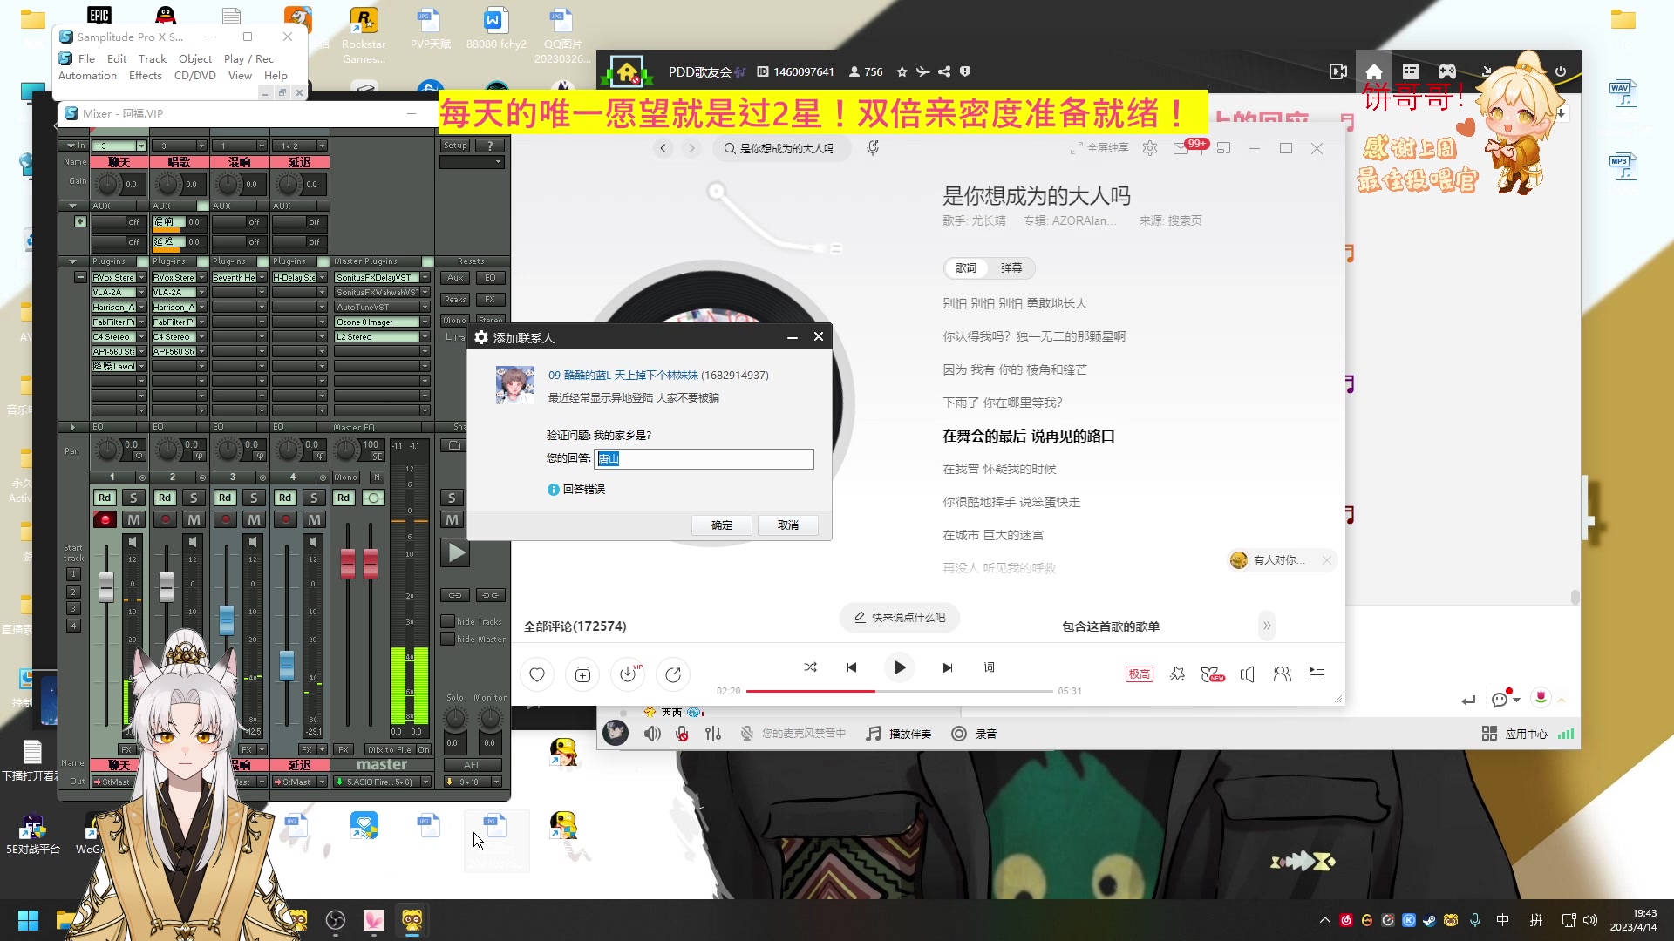Click the music search field

coord(783,148)
